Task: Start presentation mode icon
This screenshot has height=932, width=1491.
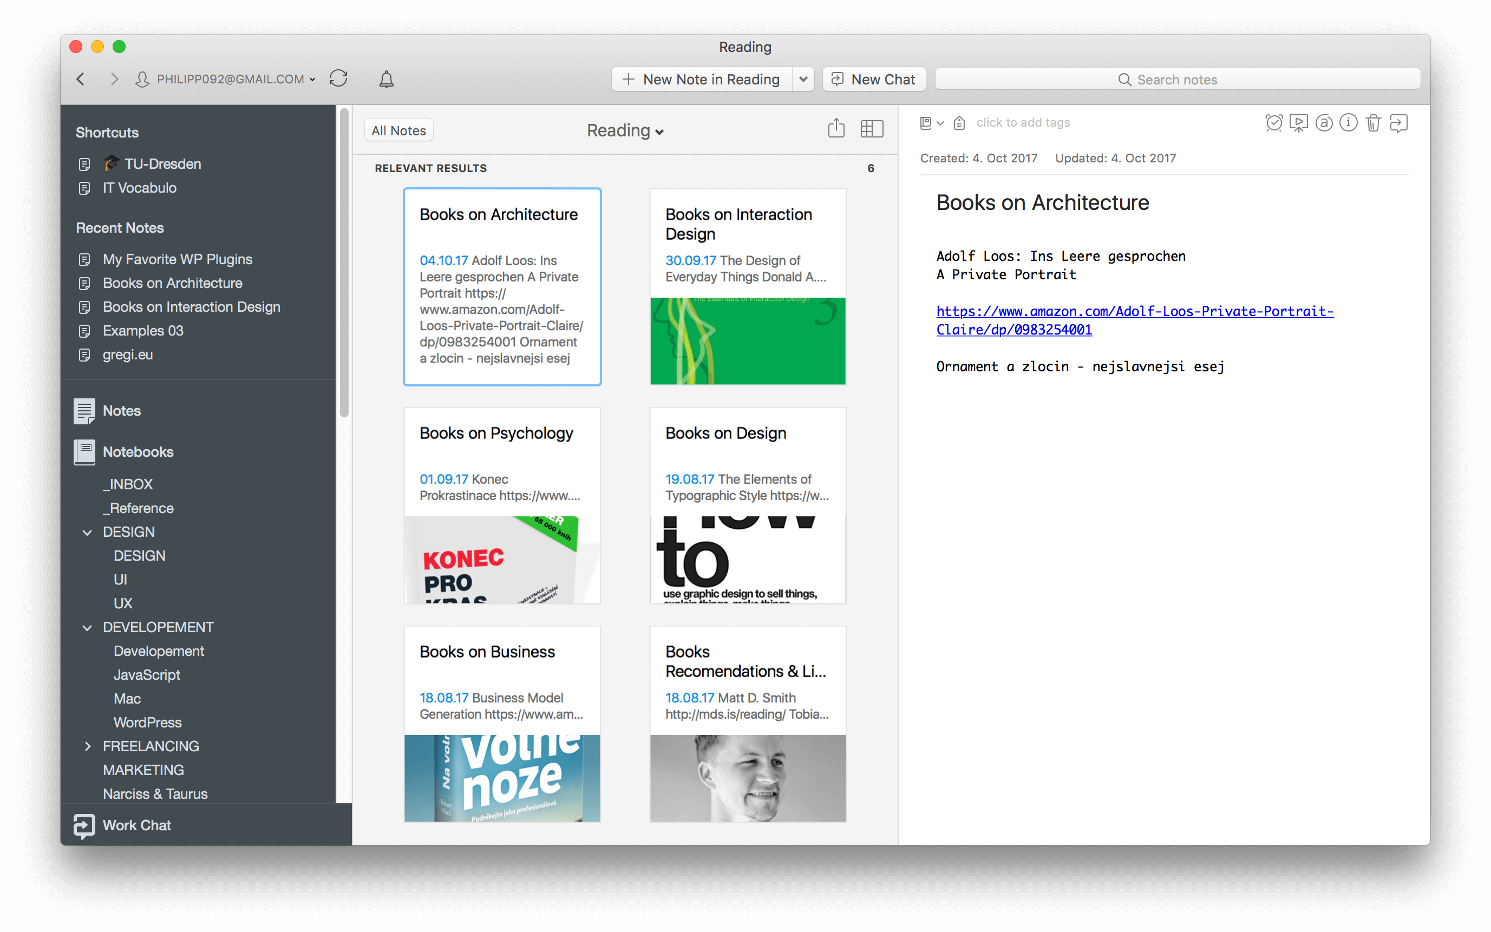Action: tap(1298, 123)
